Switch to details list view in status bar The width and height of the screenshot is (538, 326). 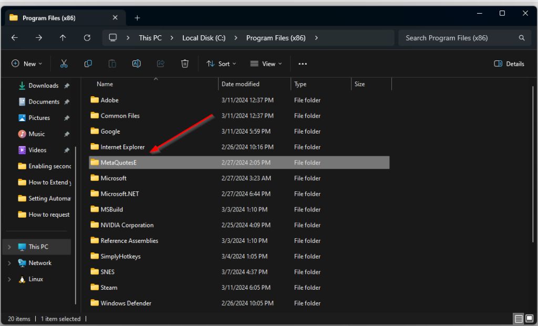point(519,319)
